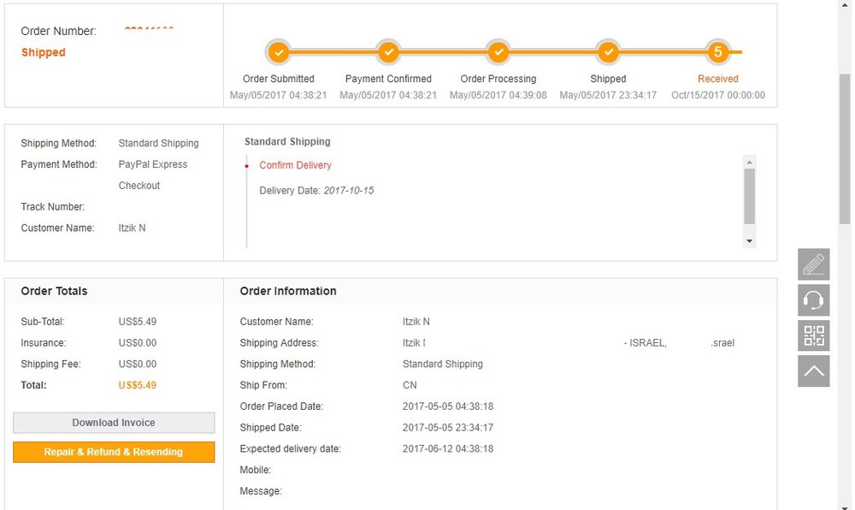Click the orange order number
855x510 pixels.
(149, 29)
